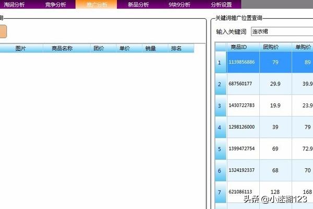This screenshot has height=209, width=313.
Task: Click the keyword input field containing 连衣裙
Action: point(282,31)
